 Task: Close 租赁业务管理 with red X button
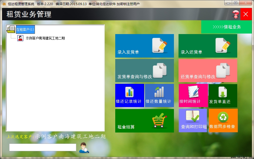pos(246,14)
